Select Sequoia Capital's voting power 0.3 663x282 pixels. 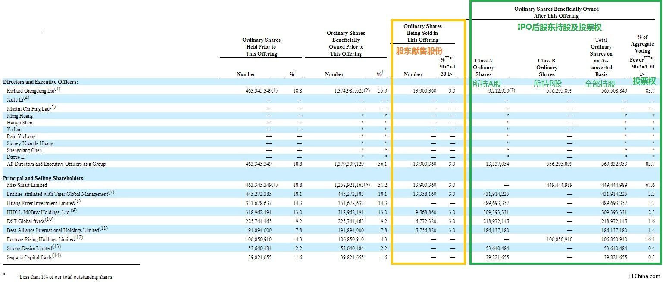[652, 257]
